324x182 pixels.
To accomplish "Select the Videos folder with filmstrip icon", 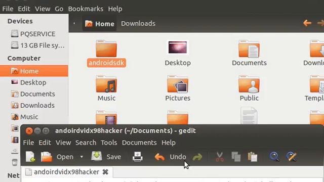I will (106, 117).
